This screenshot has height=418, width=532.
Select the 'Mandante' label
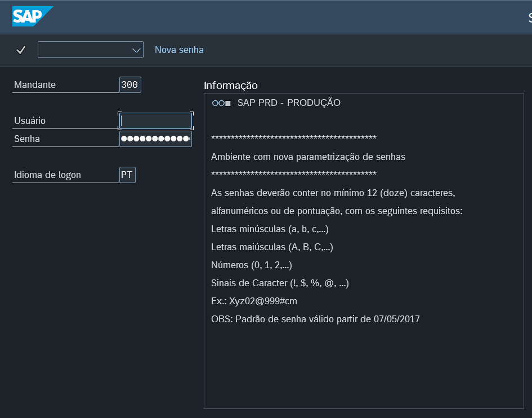pyautogui.click(x=35, y=85)
